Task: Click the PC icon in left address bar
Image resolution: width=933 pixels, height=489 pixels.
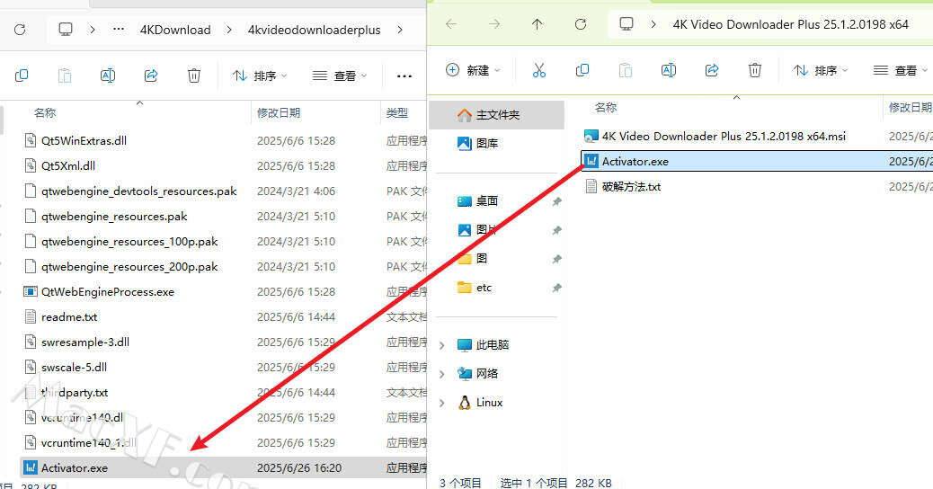Action: (x=66, y=29)
